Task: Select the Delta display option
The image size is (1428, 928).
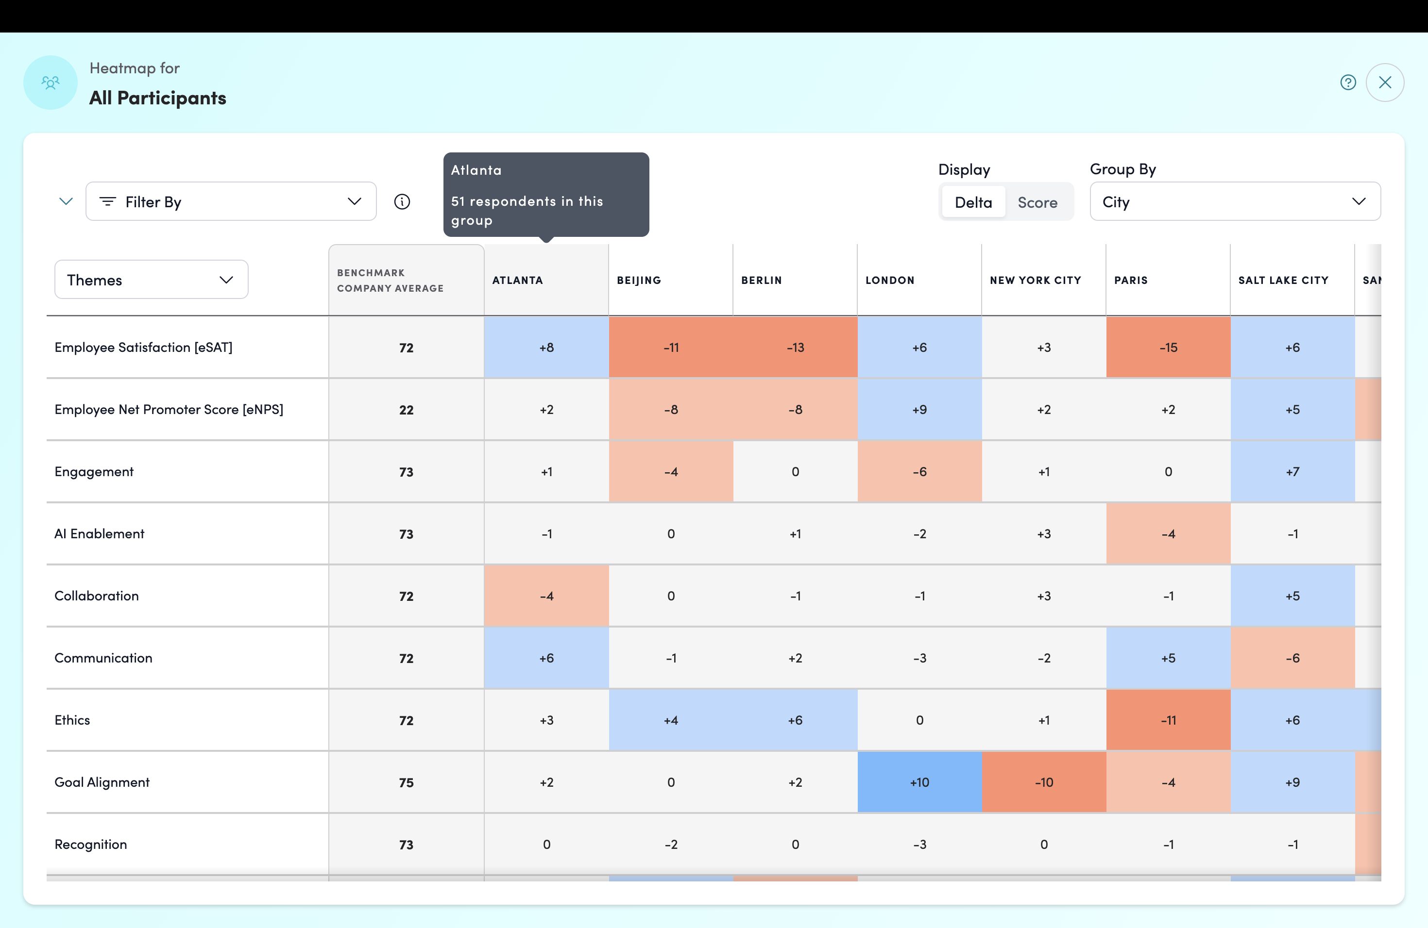Action: pos(973,202)
